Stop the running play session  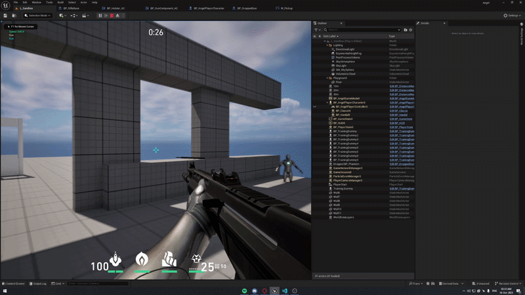pos(112,15)
